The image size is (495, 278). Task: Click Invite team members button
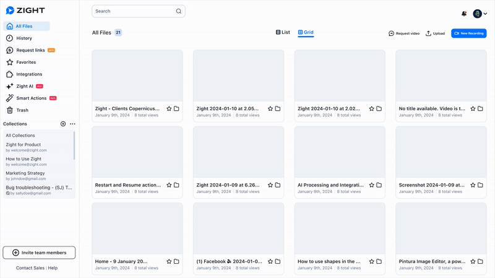(39, 253)
